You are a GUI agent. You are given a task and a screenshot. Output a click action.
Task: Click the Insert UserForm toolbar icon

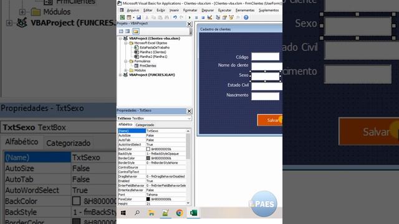pos(129,17)
